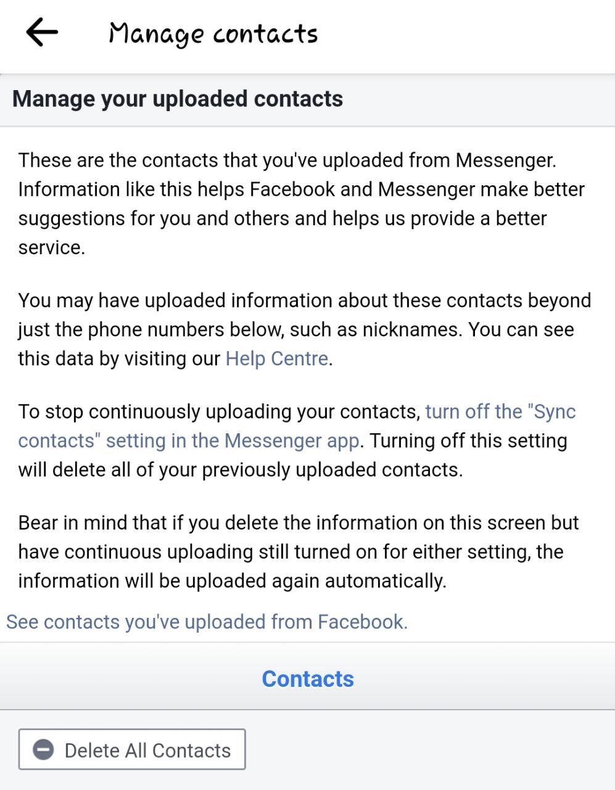Click the 'Manage contacts' page title
615x790 pixels.
tap(213, 33)
